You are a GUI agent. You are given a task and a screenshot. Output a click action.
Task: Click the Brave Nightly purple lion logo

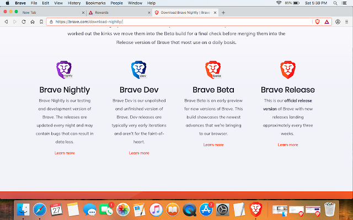64,70
